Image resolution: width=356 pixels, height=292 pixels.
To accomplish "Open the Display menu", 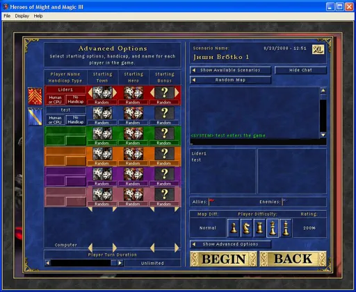I will (22, 16).
